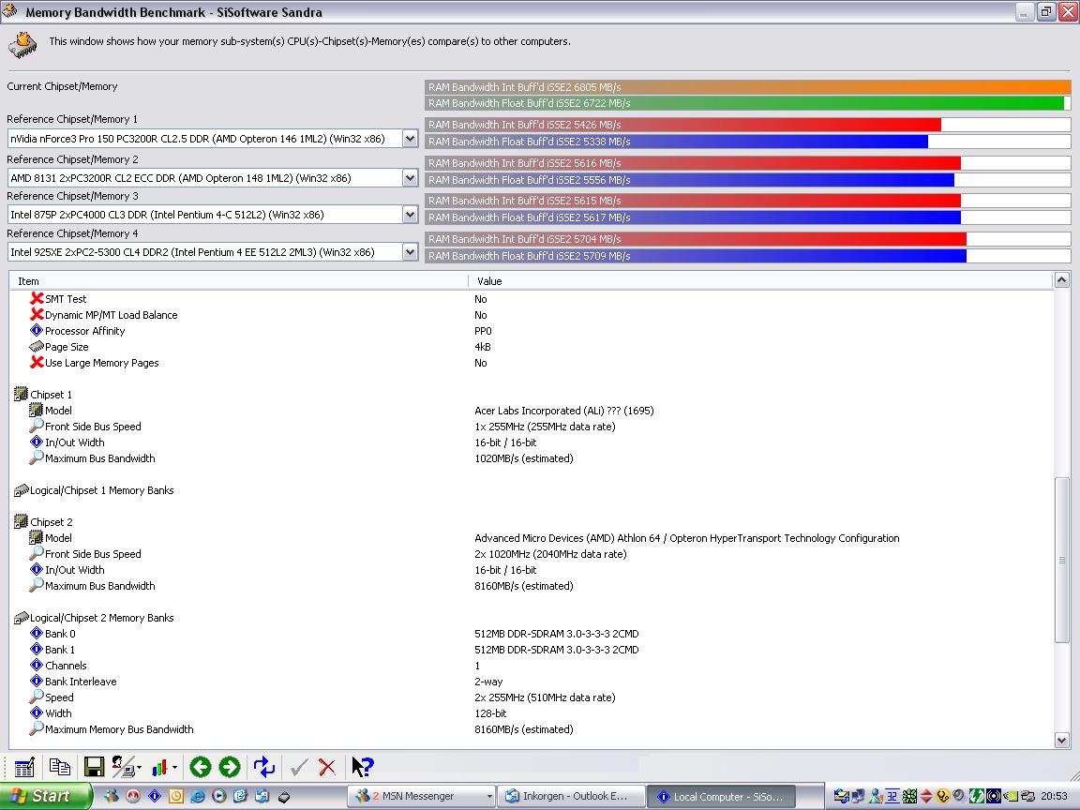Screen dimensions: 1080x810
Task: Click the Local Computer - SiSoftware taskbar button
Action: (x=720, y=796)
